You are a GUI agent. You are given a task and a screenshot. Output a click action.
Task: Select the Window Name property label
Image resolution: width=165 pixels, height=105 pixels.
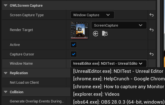click(21, 63)
